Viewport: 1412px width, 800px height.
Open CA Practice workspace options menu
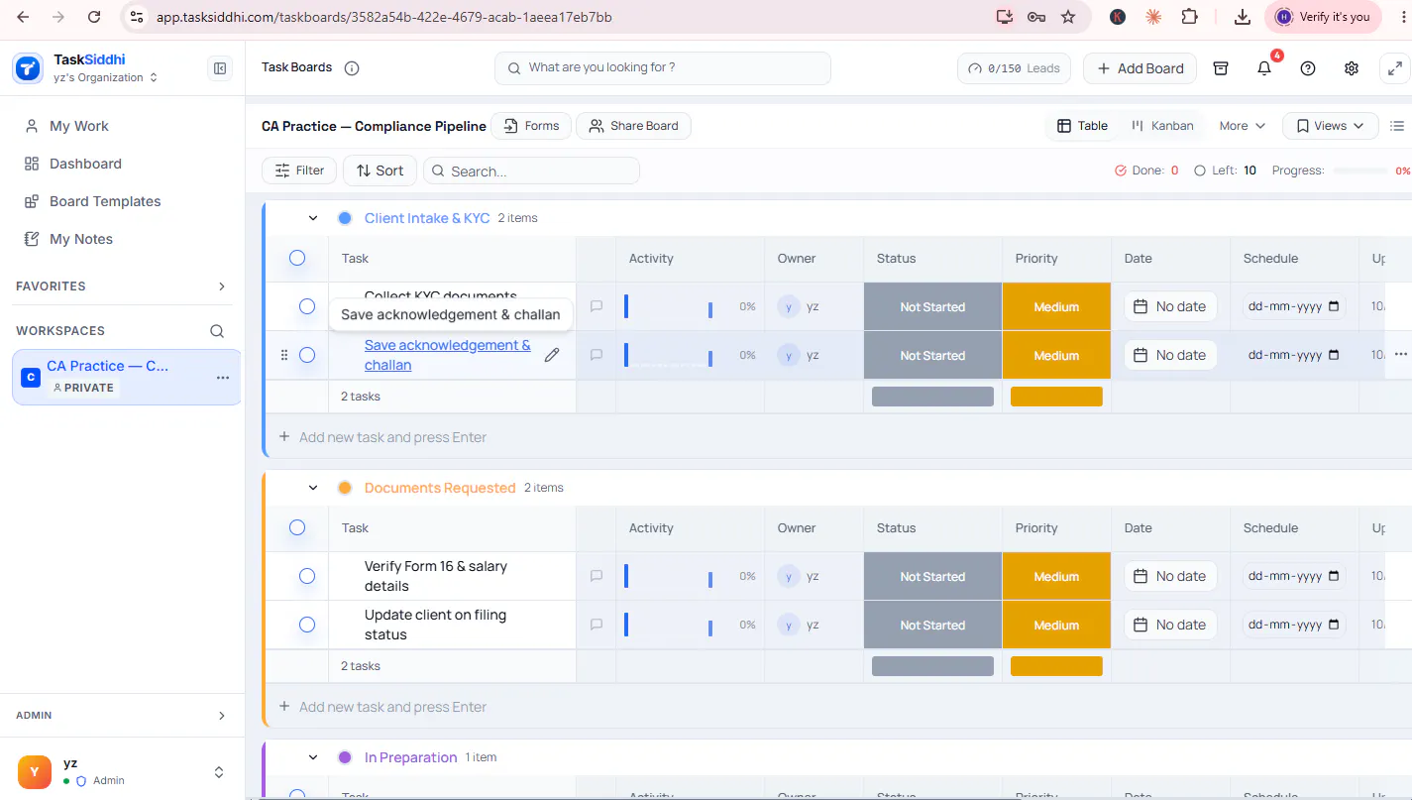coord(223,378)
